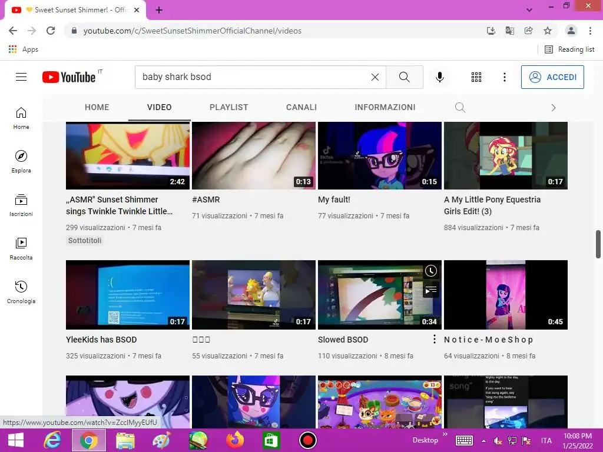Bookmark this page with the star
The image size is (603, 452).
click(548, 31)
